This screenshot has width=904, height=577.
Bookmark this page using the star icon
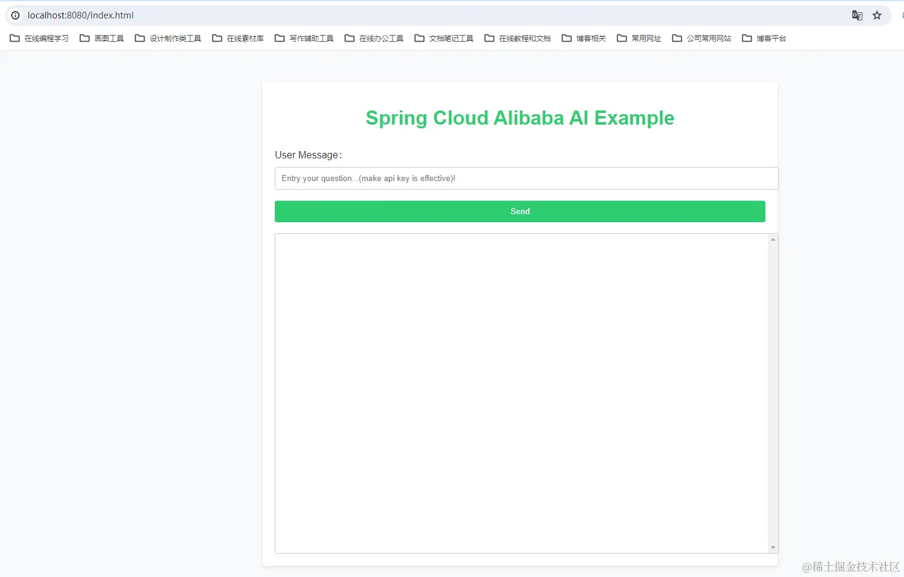click(x=877, y=15)
